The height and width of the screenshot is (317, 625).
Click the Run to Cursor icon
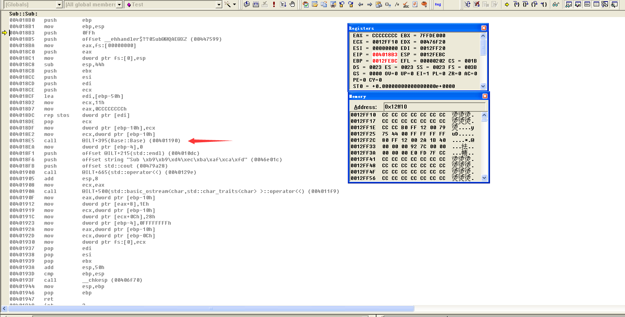coord(544,4)
